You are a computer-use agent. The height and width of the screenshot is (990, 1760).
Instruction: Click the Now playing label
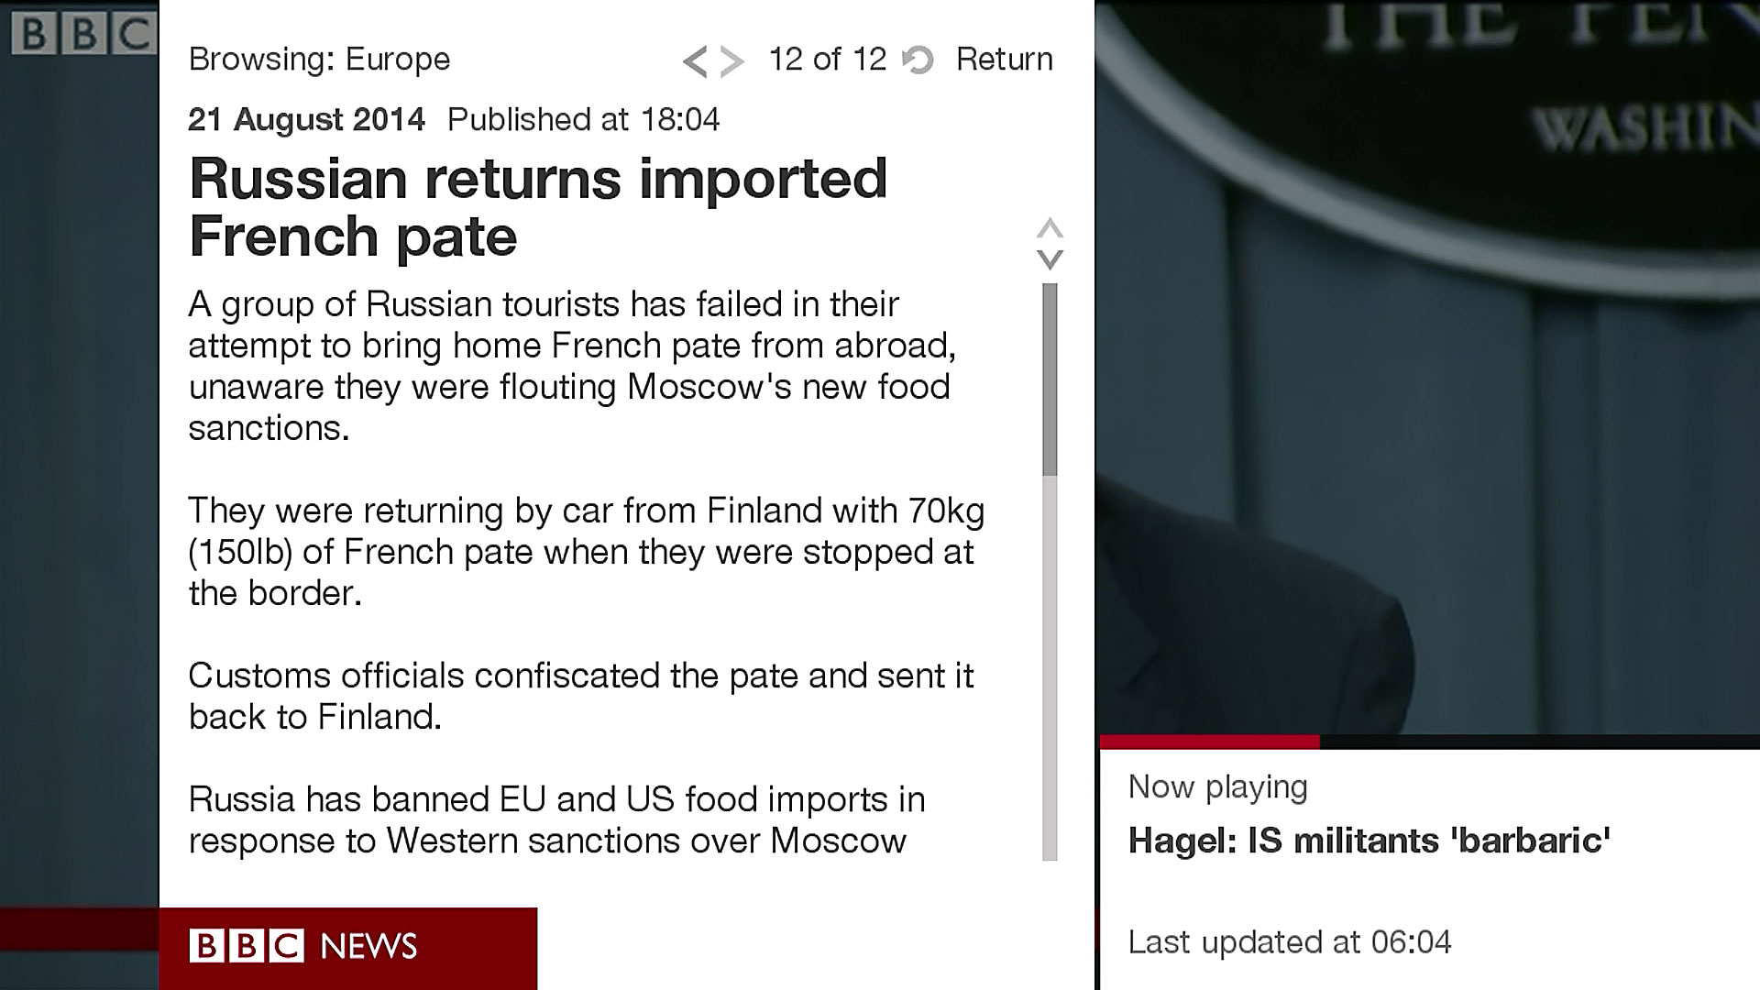(1217, 786)
